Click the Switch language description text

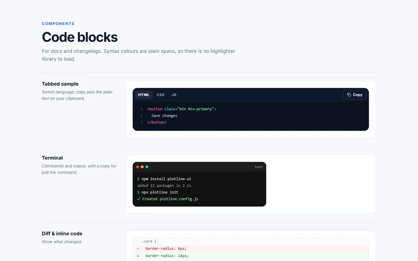[77, 95]
